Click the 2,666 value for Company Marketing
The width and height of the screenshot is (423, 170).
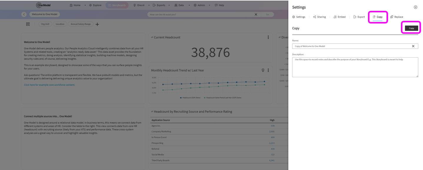(272, 132)
